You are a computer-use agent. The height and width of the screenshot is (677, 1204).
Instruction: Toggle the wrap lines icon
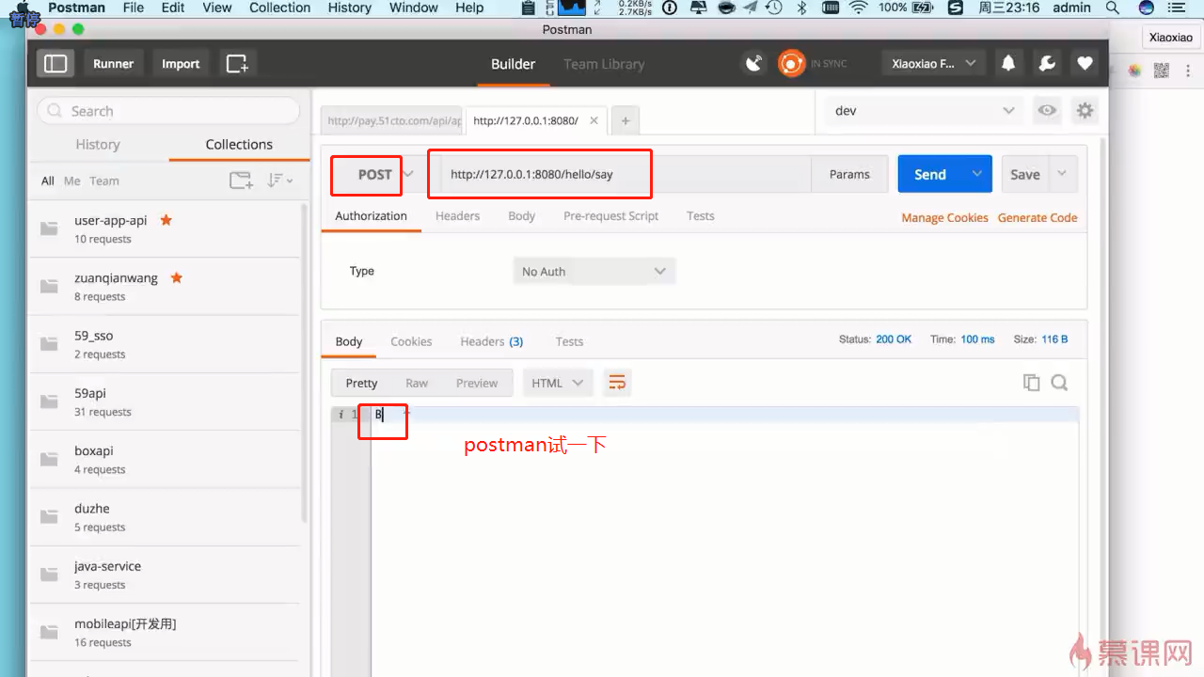(x=617, y=383)
